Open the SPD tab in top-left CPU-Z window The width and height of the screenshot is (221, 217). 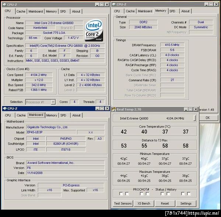pos(63,11)
